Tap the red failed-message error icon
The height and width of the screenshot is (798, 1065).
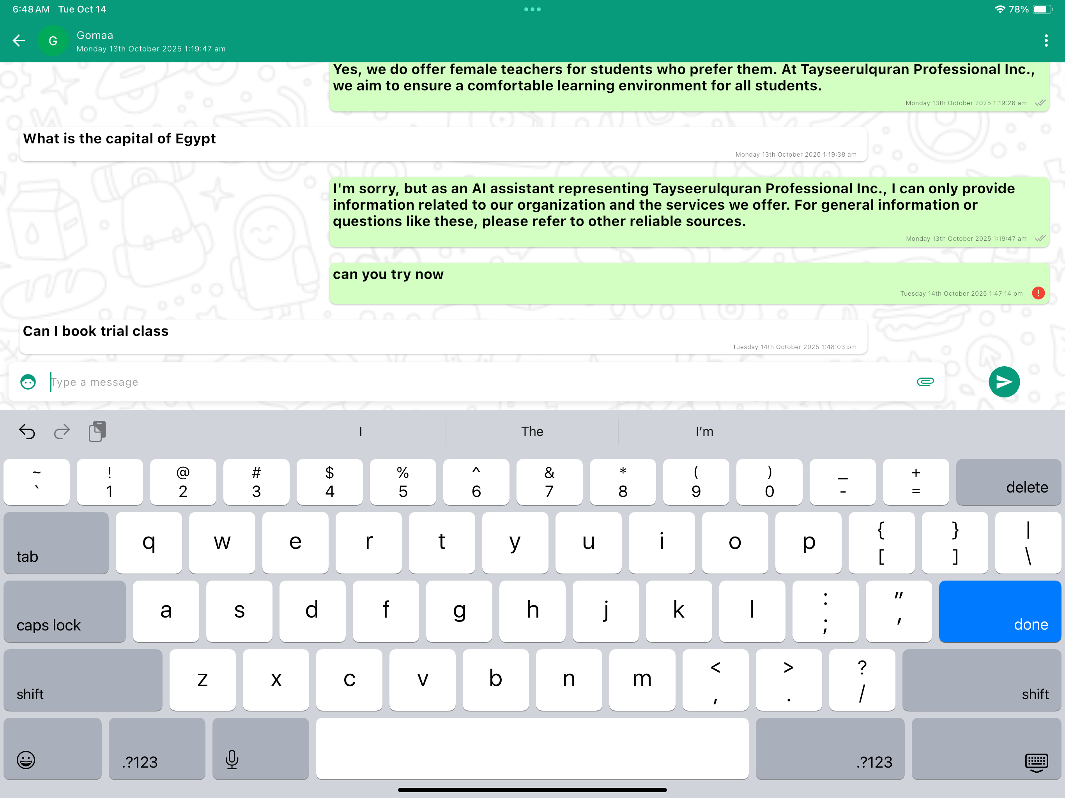tap(1038, 293)
